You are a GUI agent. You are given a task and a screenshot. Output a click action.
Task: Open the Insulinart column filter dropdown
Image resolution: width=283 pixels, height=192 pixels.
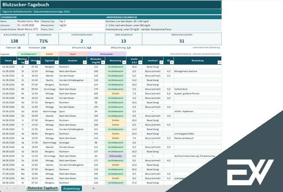[161, 62]
